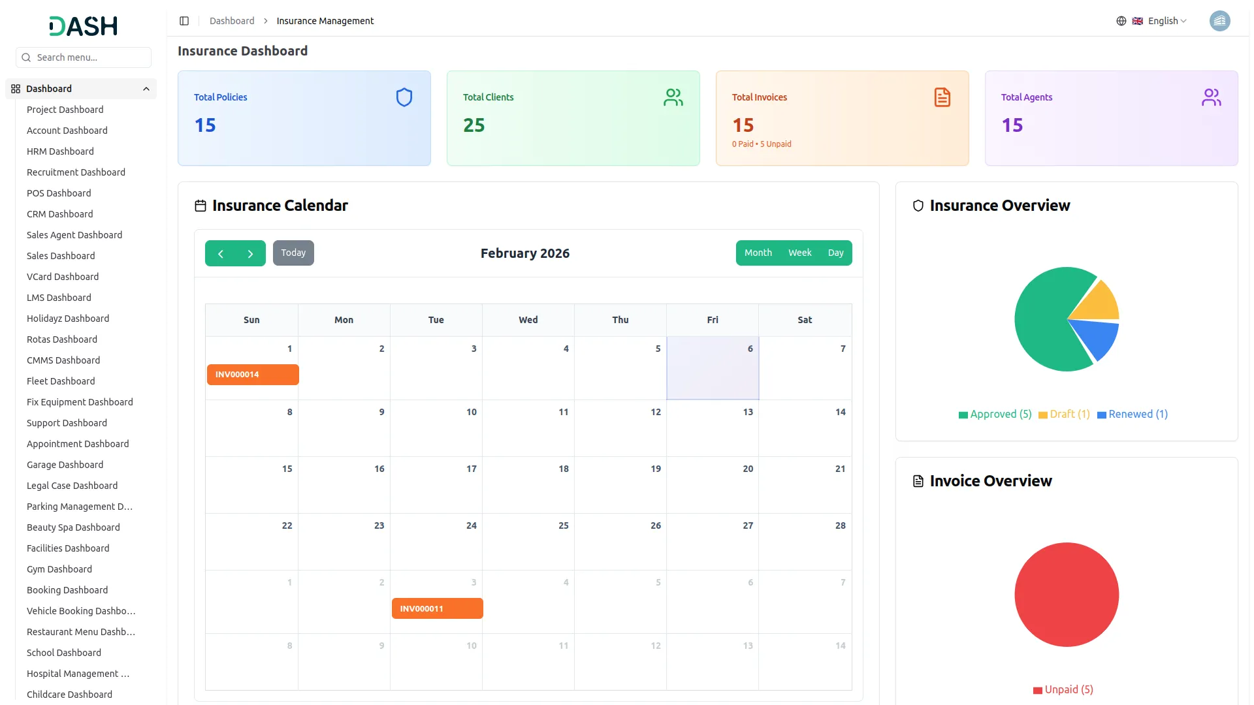Image resolution: width=1254 pixels, height=705 pixels.
Task: Click the Invoice Overview document icon
Action: [x=918, y=481]
